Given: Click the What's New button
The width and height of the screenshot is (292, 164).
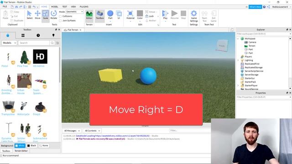Looking at the screenshot, I should (255, 7).
